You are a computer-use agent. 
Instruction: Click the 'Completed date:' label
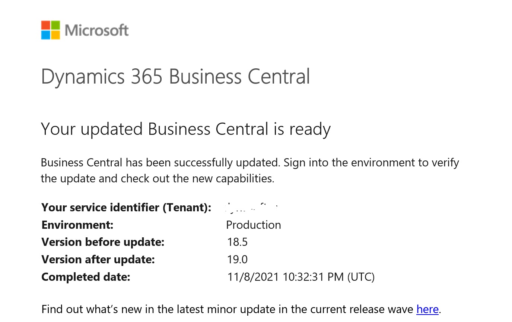point(86,277)
